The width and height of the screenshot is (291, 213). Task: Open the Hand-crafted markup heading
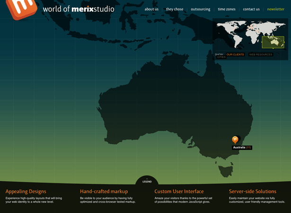click(104, 192)
